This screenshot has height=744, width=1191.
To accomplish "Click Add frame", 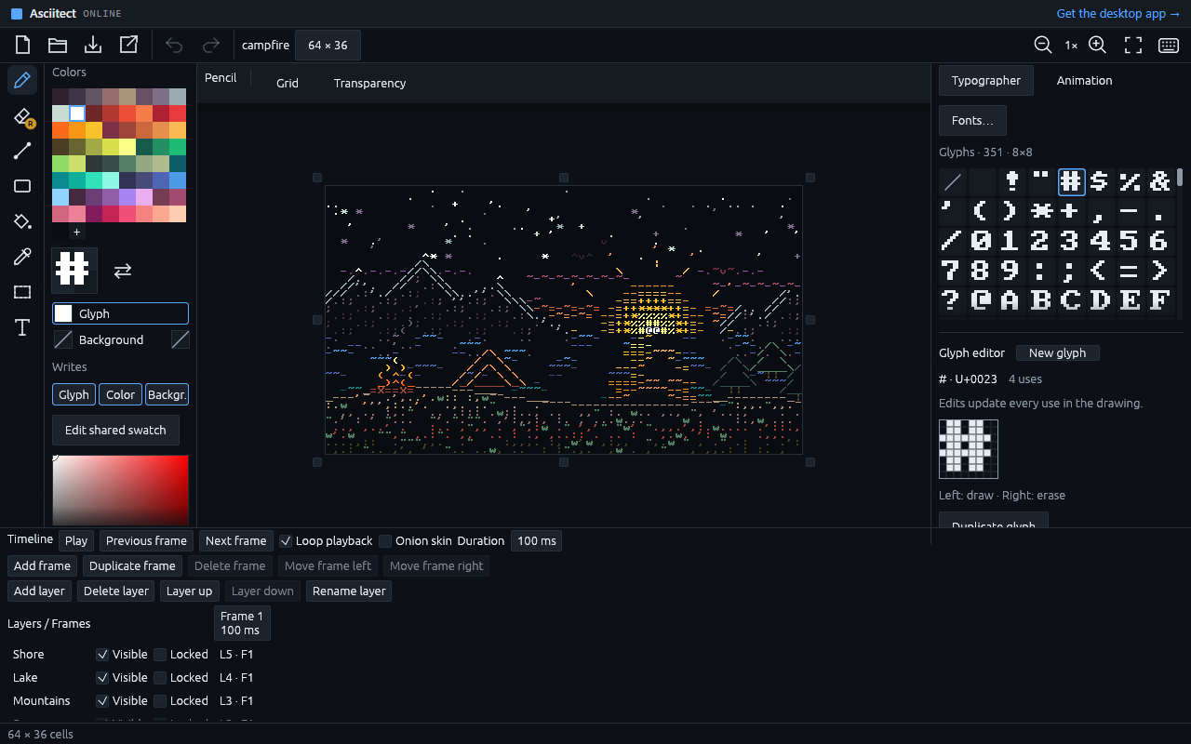I will 43,565.
